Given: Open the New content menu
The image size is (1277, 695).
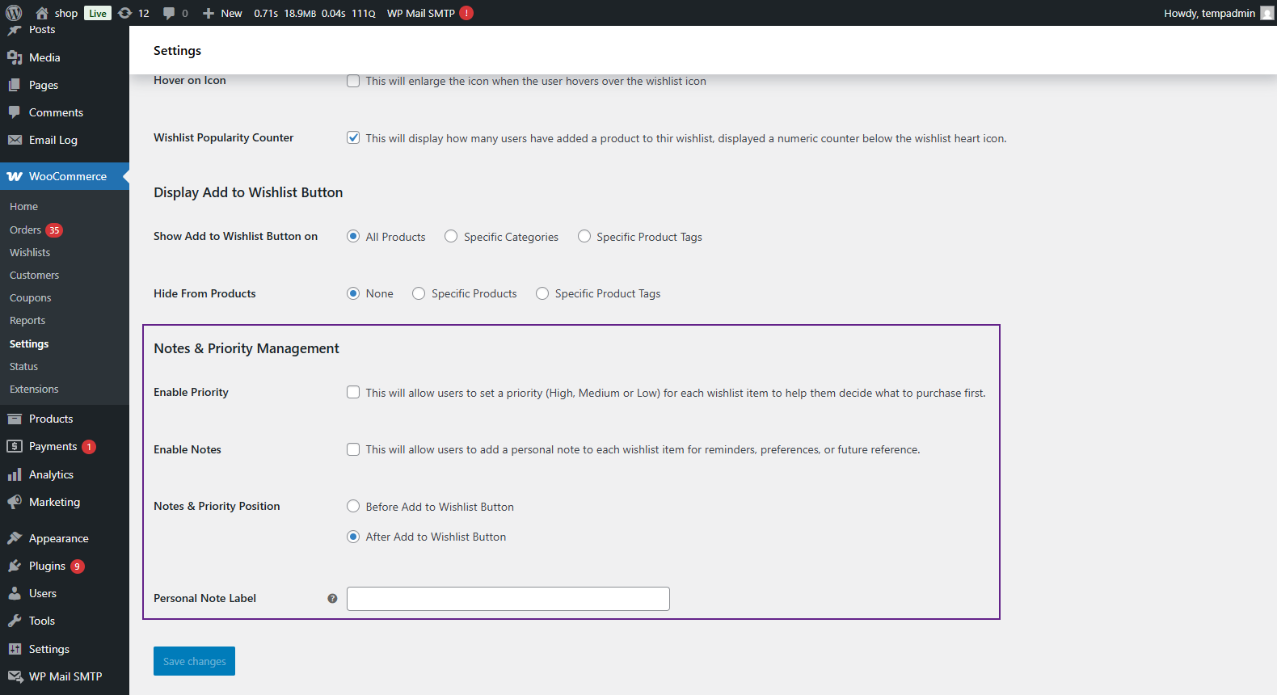Looking at the screenshot, I should coord(222,13).
